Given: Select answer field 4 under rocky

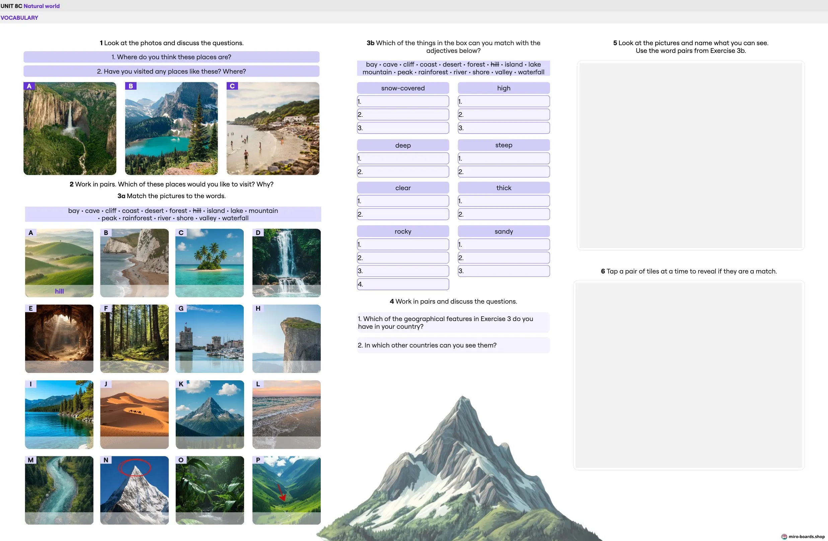Looking at the screenshot, I should 403,284.
